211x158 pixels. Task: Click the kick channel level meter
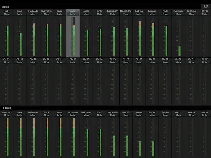tap(7, 36)
